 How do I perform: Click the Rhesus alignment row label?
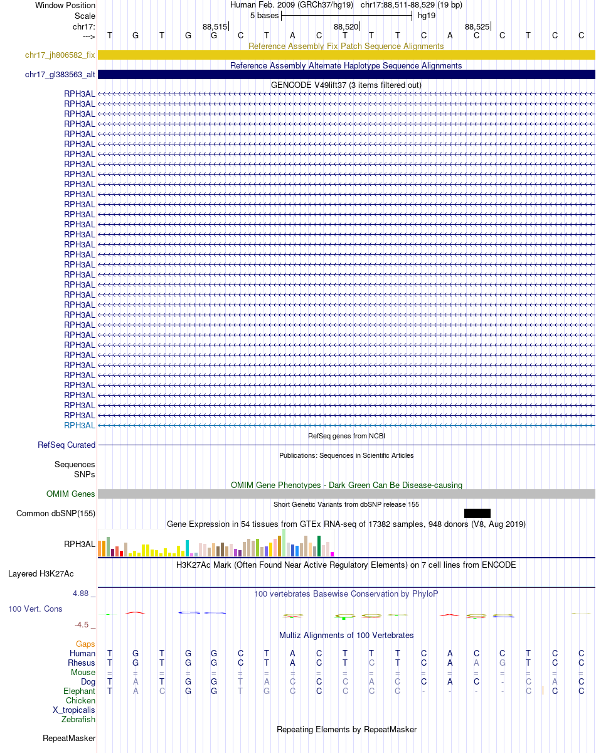[x=82, y=663]
